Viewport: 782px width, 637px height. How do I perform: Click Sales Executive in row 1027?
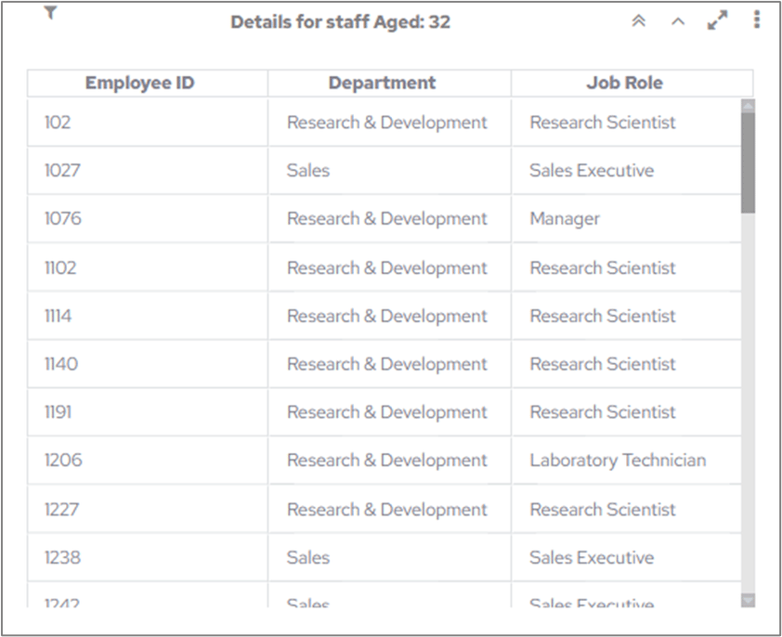(592, 170)
